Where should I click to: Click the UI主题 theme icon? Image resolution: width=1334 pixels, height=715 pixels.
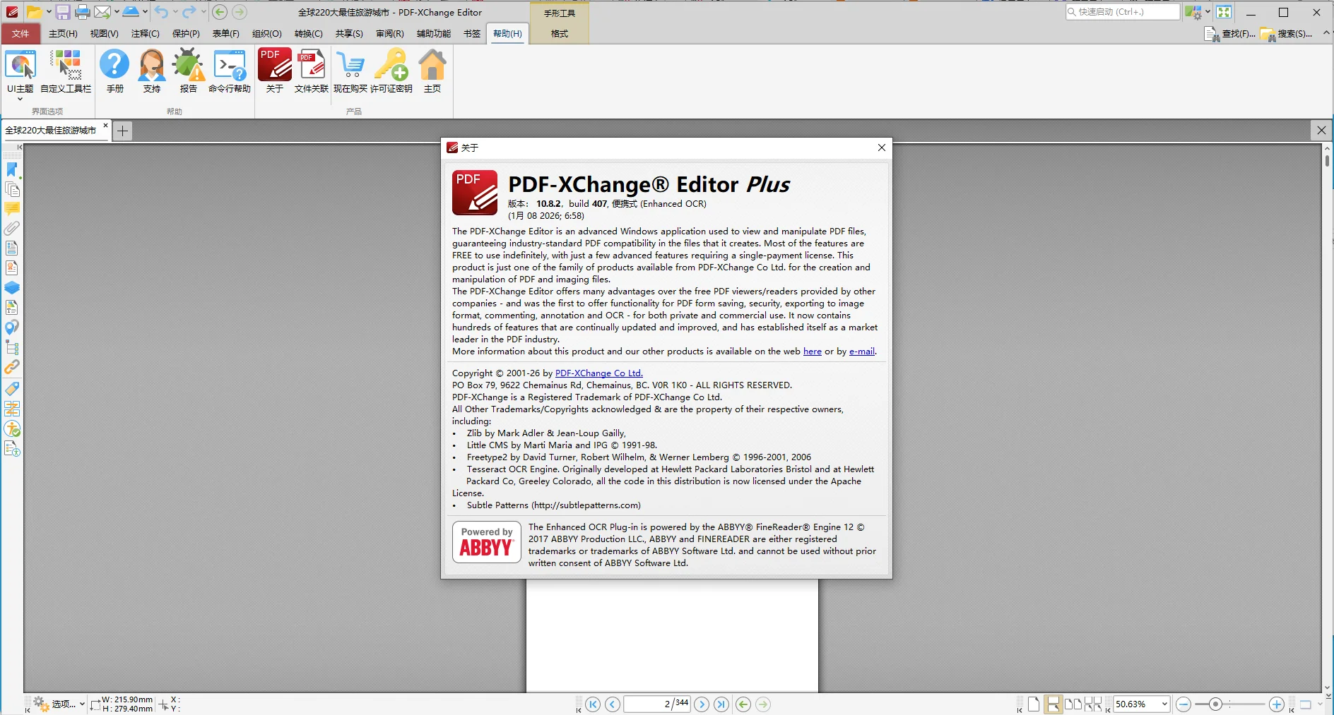tap(20, 66)
